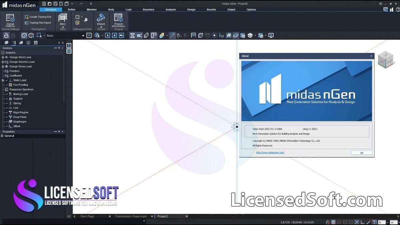Click the navigation cube in viewport
Viewport: 400px width, 225px height.
(385, 60)
